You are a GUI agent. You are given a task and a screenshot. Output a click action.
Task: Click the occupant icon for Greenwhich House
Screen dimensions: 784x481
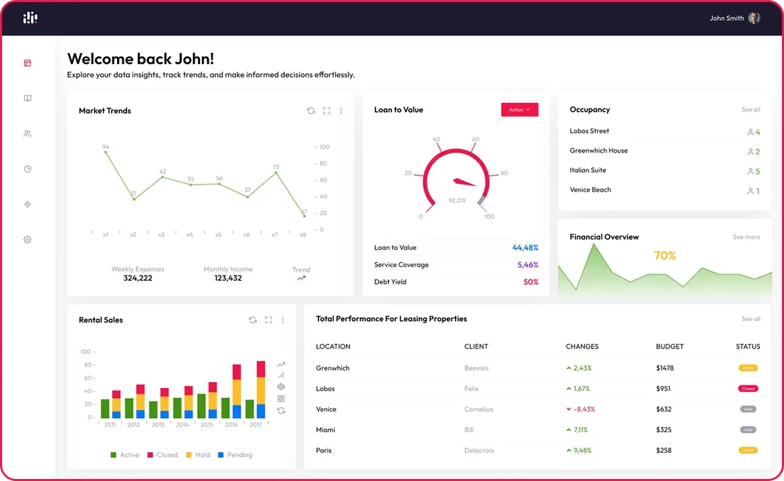(751, 151)
